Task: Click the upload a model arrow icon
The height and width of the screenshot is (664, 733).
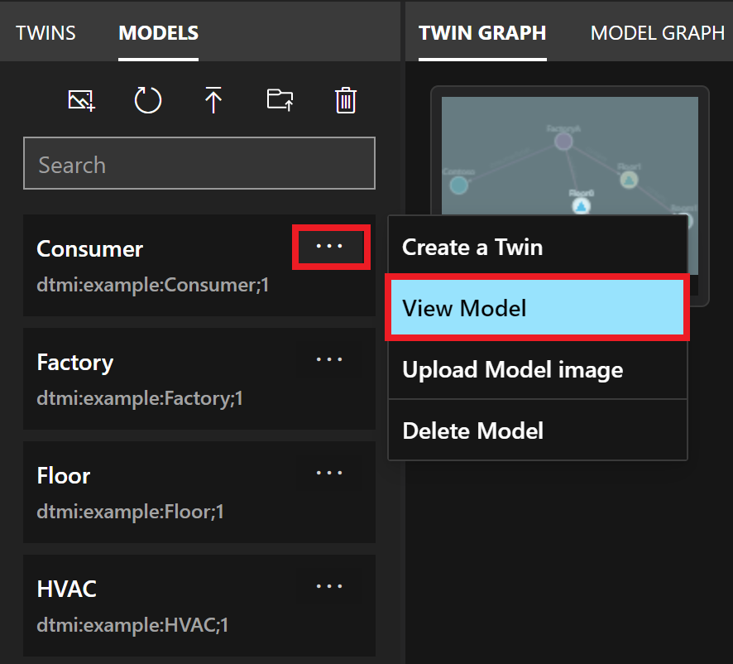Action: coord(213,101)
